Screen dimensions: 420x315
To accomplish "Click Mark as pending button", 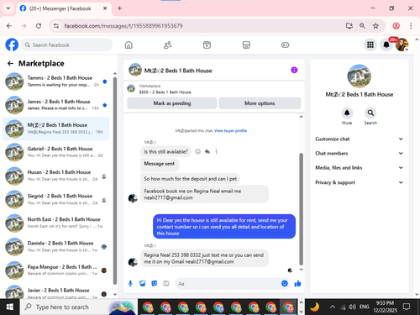I will pyautogui.click(x=172, y=103).
